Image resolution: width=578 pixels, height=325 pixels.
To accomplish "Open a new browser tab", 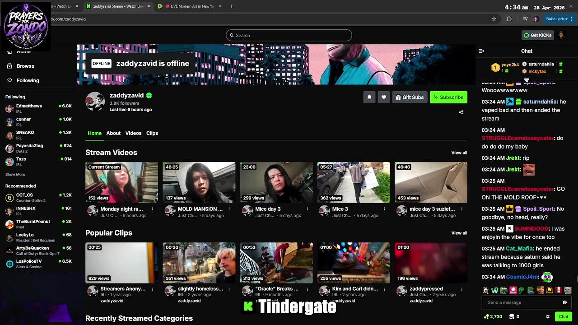I will pyautogui.click(x=231, y=6).
